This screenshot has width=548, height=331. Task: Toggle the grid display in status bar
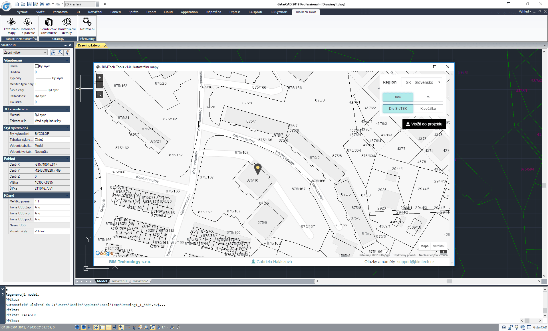click(x=84, y=327)
